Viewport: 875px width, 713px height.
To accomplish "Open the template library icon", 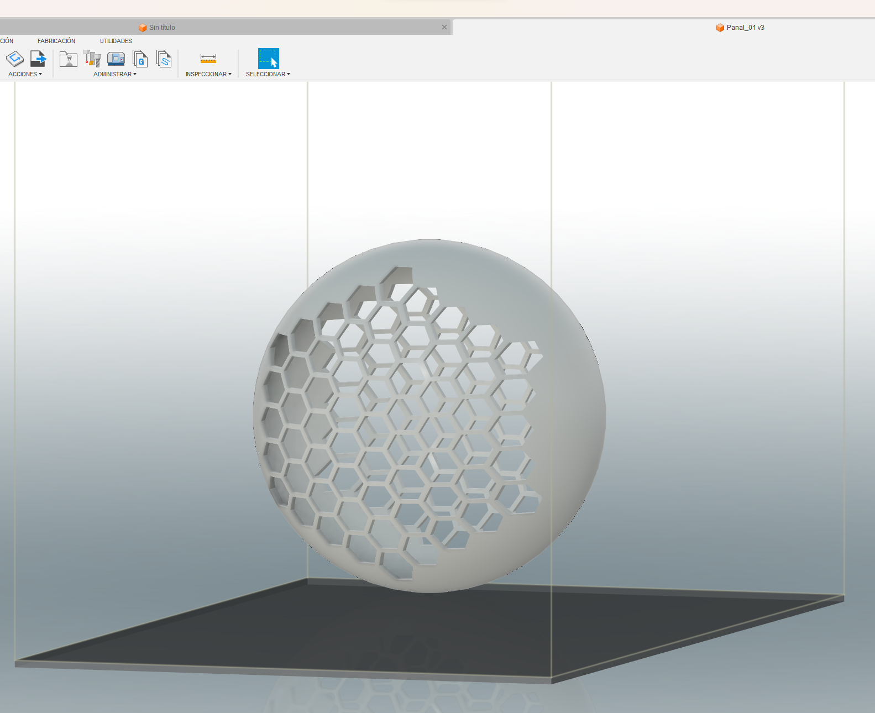I will [x=164, y=59].
